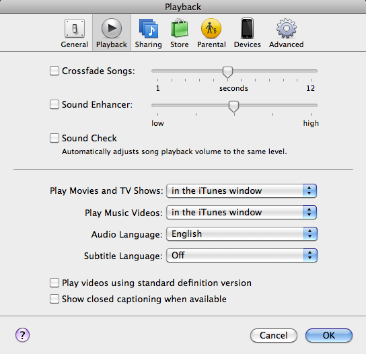The width and height of the screenshot is (366, 354).
Task: Open Devices preferences iPhone icon
Action: coord(247,28)
